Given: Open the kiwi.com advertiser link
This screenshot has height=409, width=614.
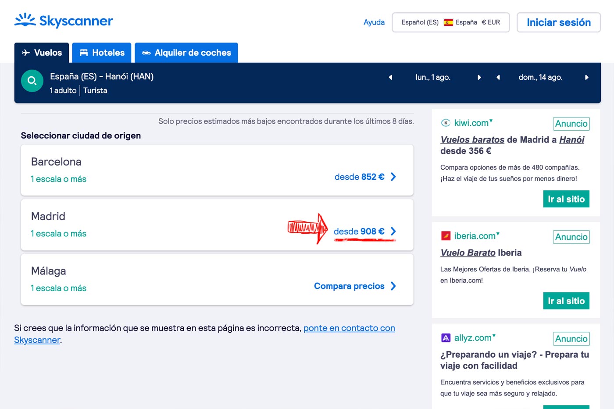Looking at the screenshot, I should 471,123.
